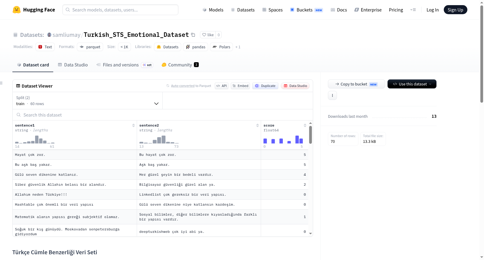Click the Hugging Face logo emoji

pyautogui.click(x=17, y=10)
